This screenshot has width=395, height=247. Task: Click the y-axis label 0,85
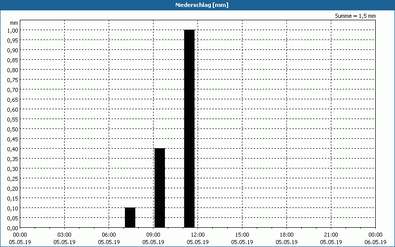[x=12, y=60]
